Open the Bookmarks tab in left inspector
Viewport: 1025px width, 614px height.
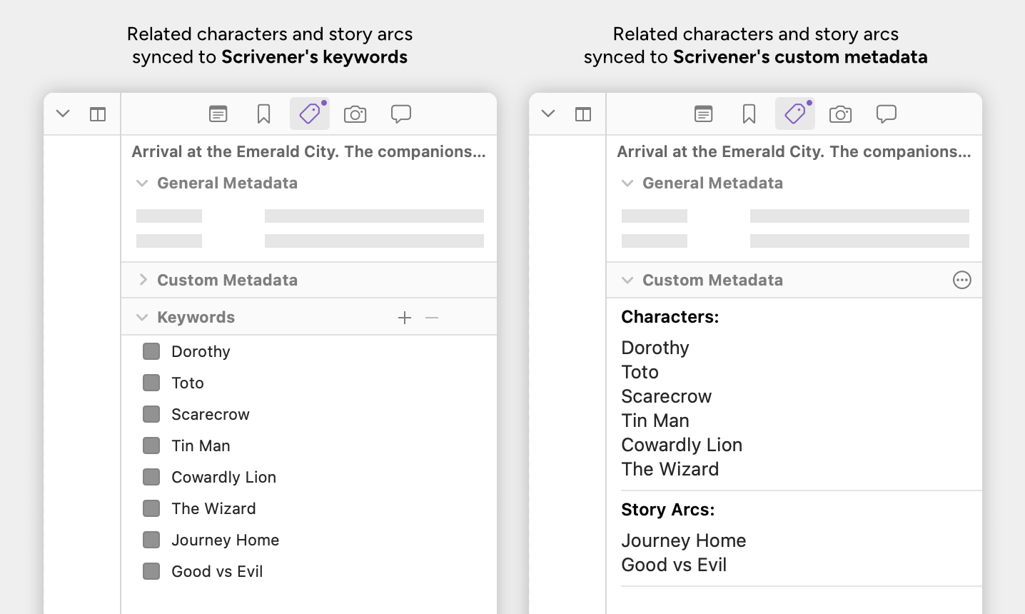[x=263, y=114]
